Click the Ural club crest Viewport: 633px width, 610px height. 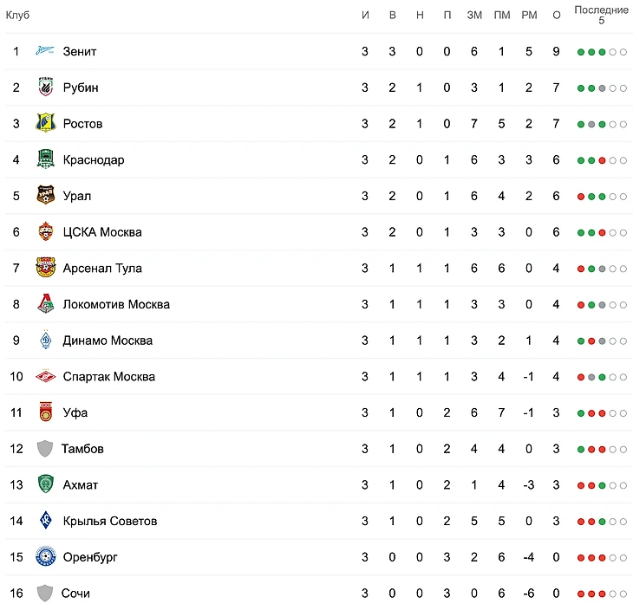[x=45, y=196]
